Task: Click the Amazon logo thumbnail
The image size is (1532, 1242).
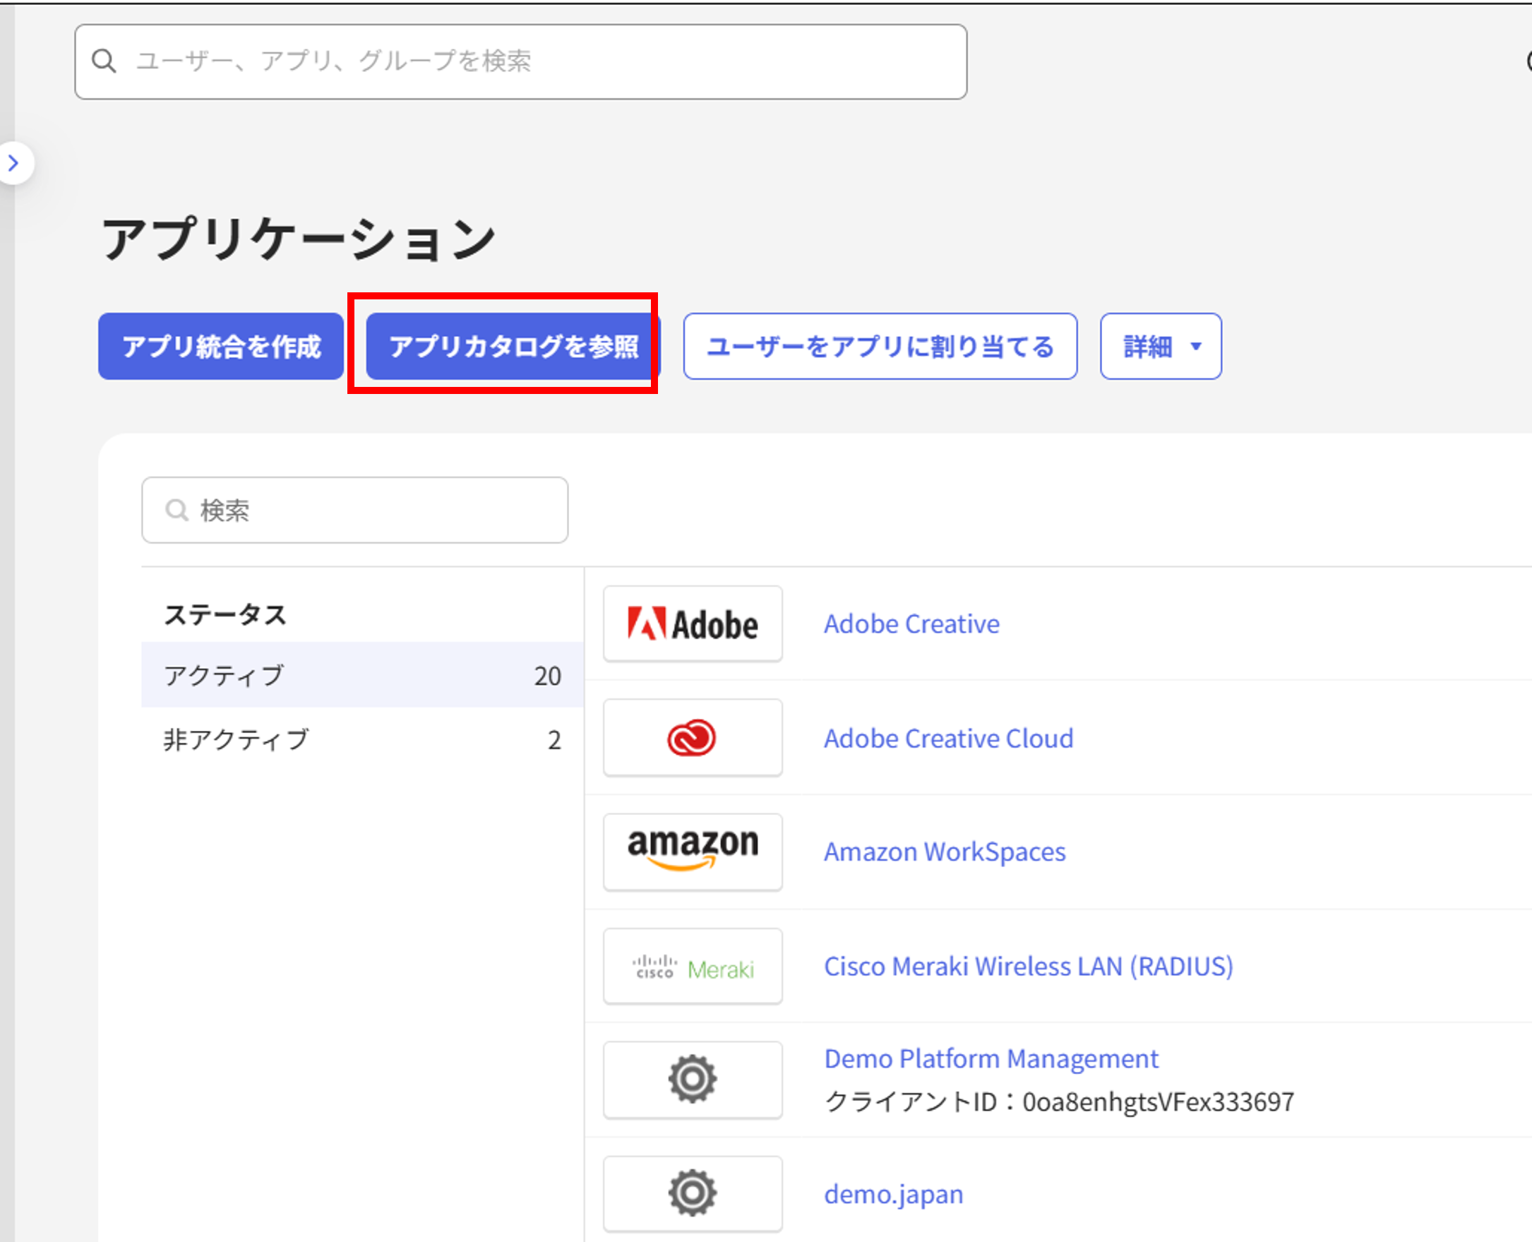Action: [x=692, y=851]
